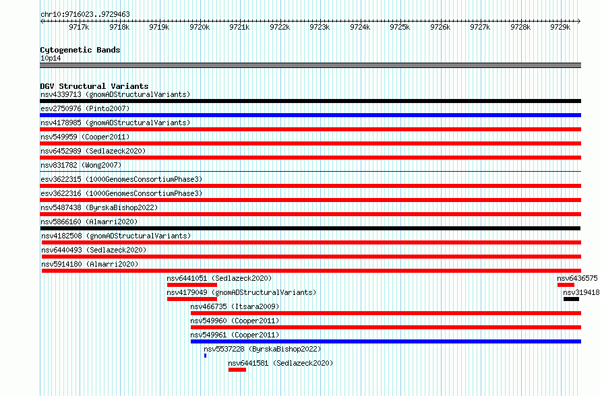Select the DGV Structural Variants track heading
Viewport: 600px width, 396px height.
click(x=94, y=86)
